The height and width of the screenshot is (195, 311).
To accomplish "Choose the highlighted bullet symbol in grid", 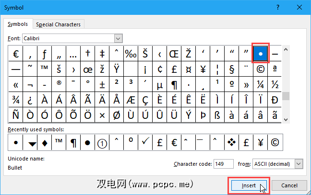I will 261,54.
